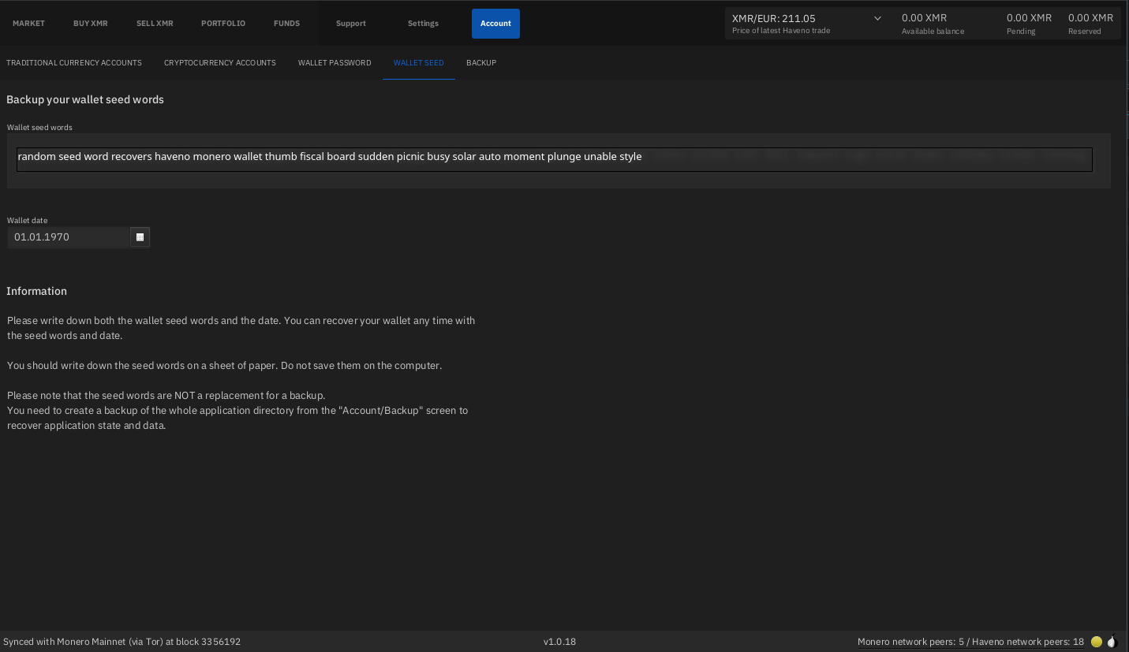Click the Available balance 0.00 XMR
The image size is (1129, 652).
click(x=925, y=18)
